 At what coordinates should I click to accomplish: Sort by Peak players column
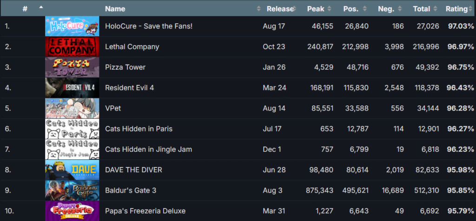[316, 9]
